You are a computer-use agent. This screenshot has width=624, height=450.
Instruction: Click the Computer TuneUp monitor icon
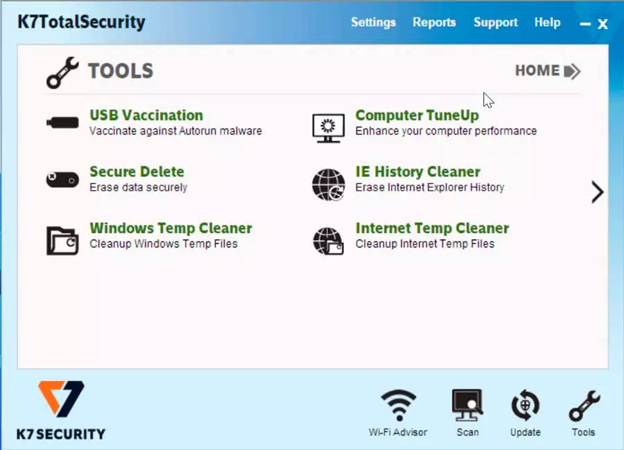(x=329, y=128)
